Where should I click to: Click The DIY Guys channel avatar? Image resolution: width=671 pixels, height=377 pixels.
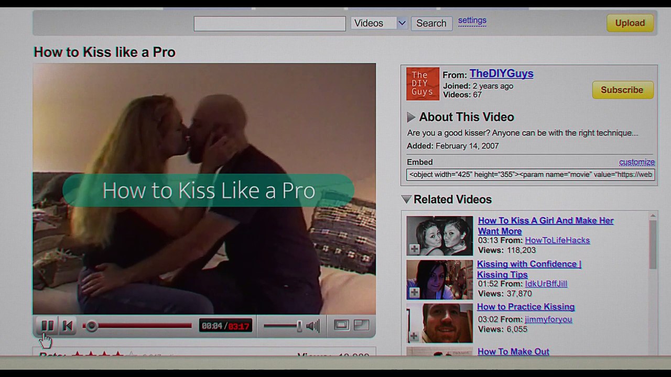click(423, 84)
